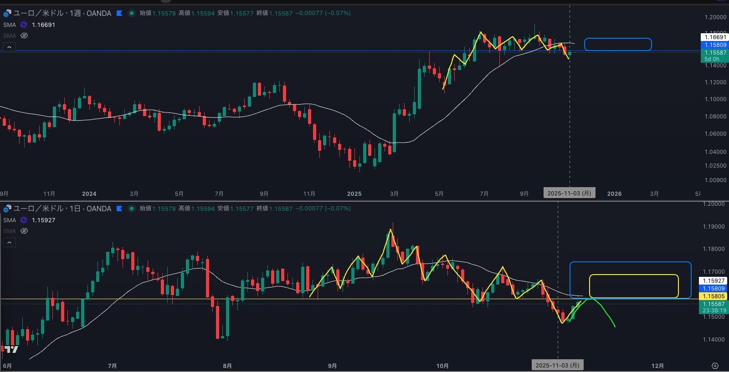Show the hidden SMA on daily chart
This screenshot has width=729, height=372.
[x=24, y=231]
